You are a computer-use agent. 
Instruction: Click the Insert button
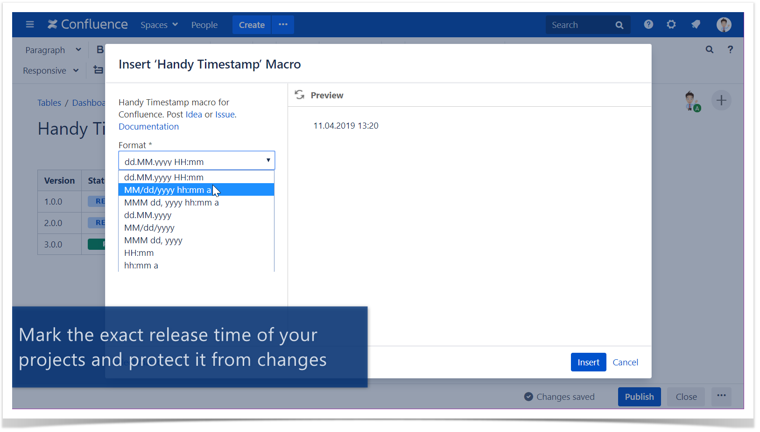[x=588, y=362]
